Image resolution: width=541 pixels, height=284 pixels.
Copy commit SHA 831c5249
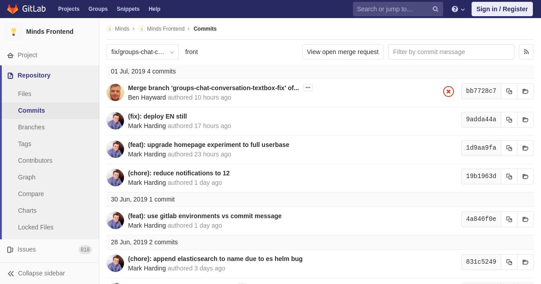tap(509, 262)
